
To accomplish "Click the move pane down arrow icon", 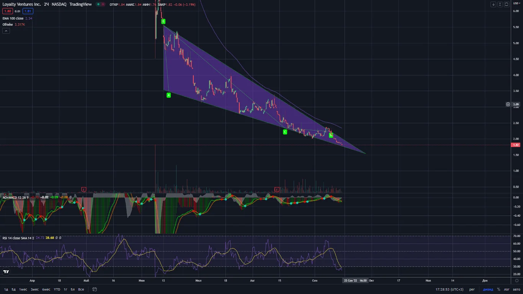I will coord(494,4).
